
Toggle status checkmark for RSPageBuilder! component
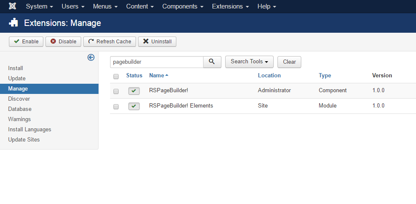(x=134, y=91)
